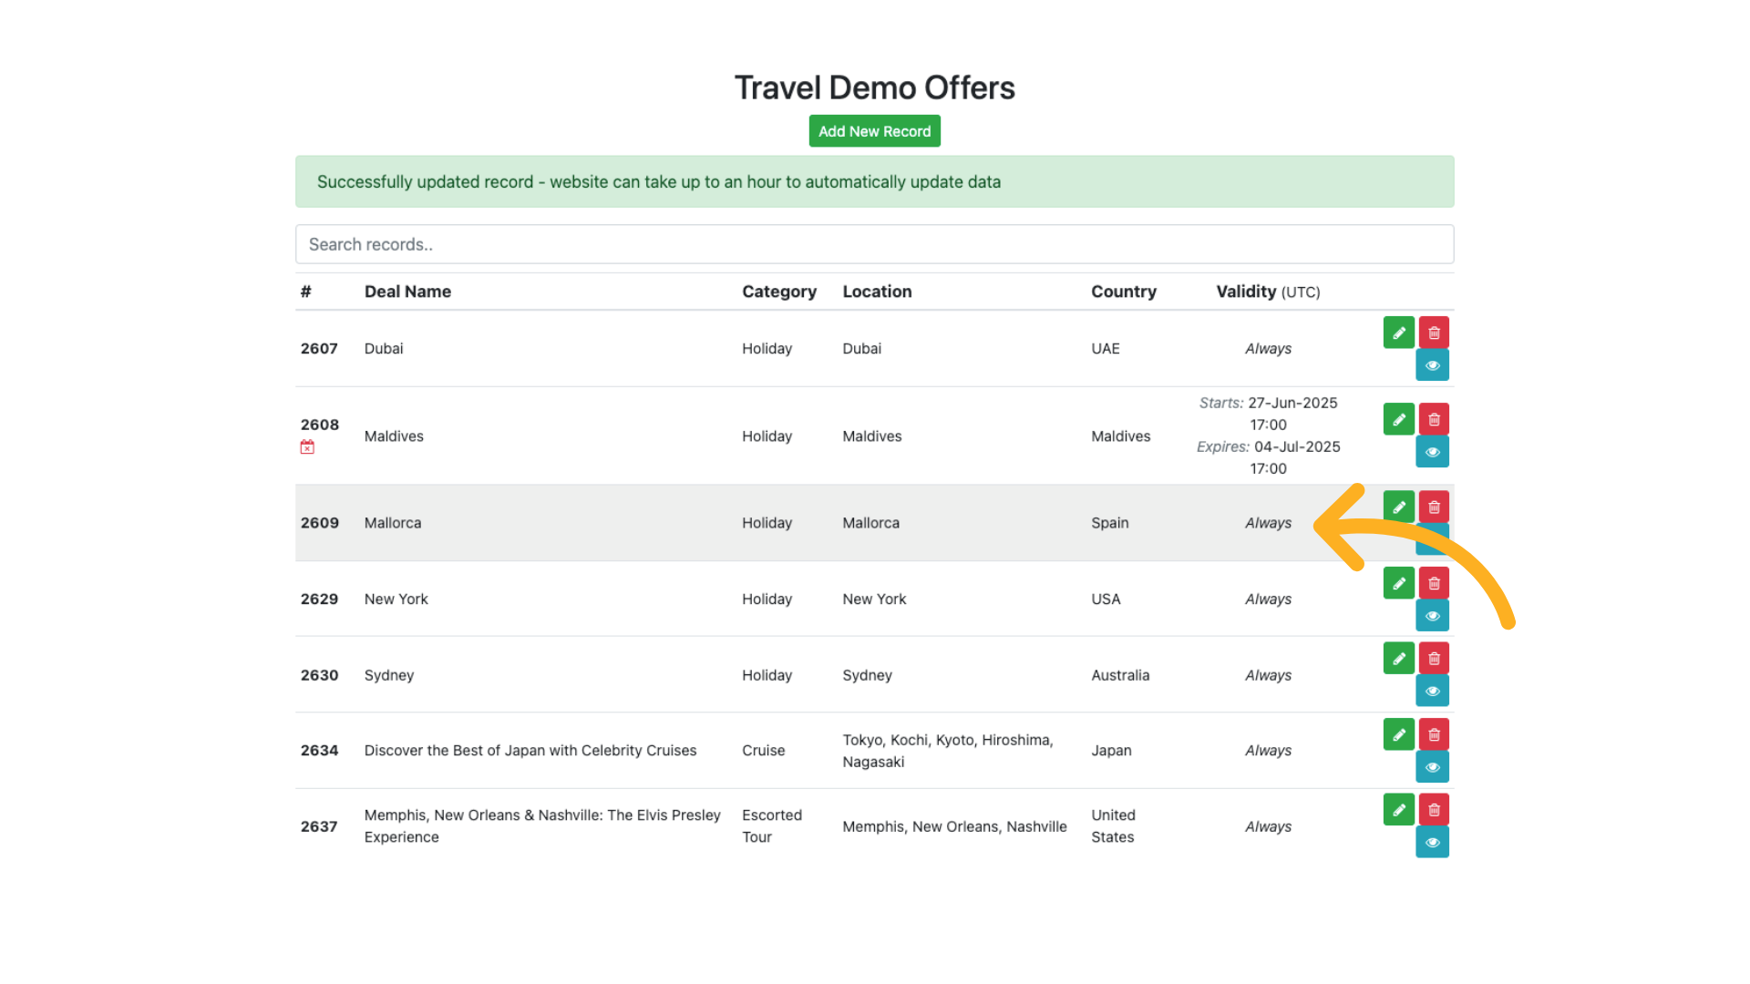Screen dimensions: 1750x984
Task: View the Elvis Presley Experience record
Action: [x=1432, y=842]
